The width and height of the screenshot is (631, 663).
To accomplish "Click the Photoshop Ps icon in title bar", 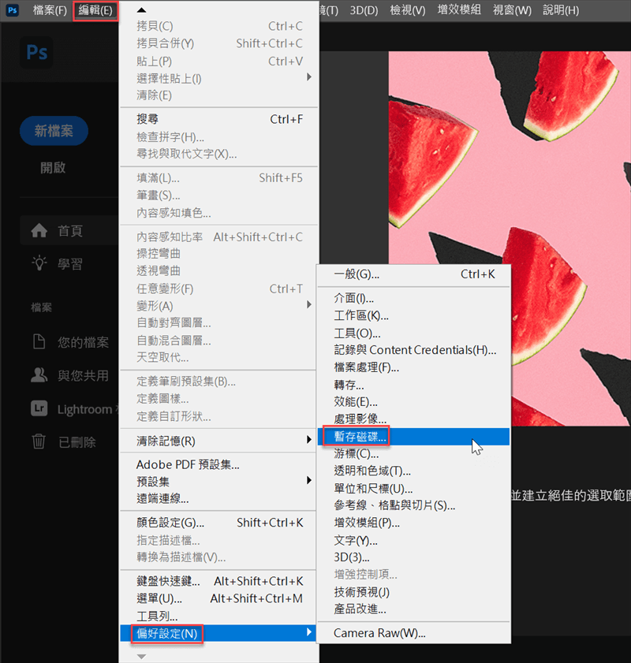I will (13, 10).
